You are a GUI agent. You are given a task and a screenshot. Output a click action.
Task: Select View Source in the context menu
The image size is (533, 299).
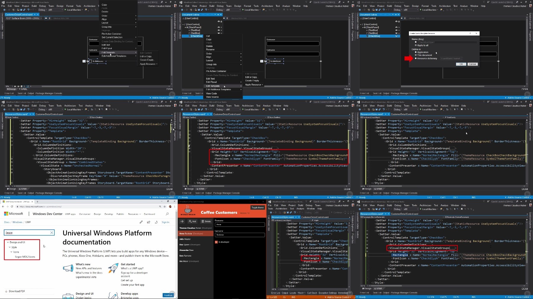[x=212, y=97]
